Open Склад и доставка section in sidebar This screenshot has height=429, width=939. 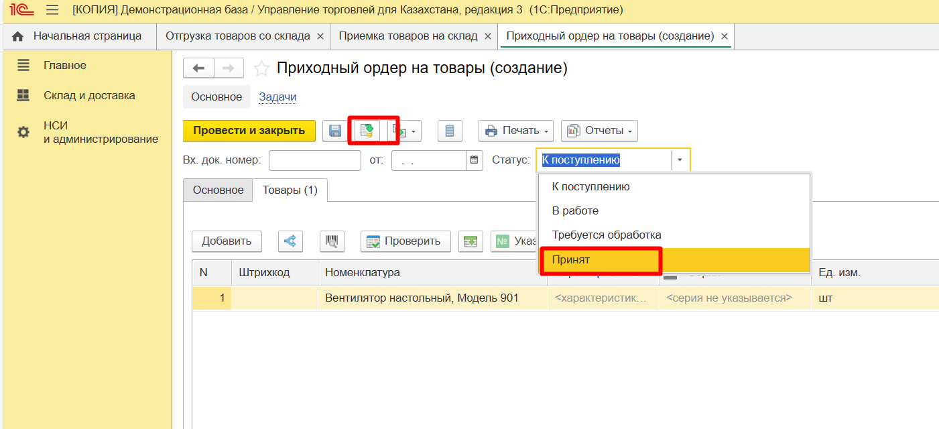point(89,95)
